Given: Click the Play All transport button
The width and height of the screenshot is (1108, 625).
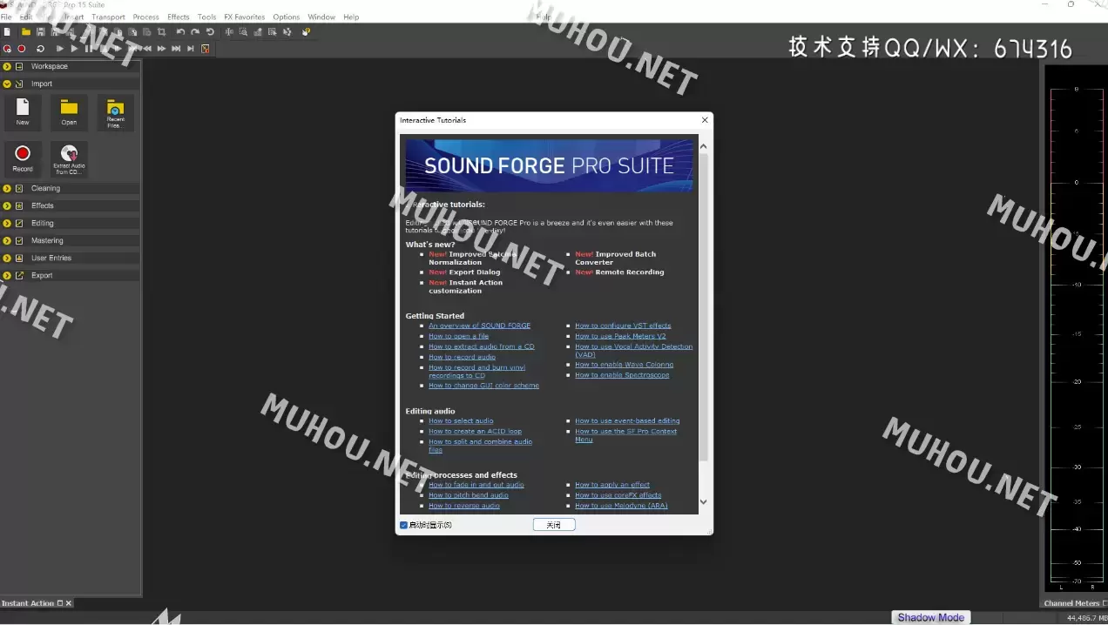Looking at the screenshot, I should 60,49.
